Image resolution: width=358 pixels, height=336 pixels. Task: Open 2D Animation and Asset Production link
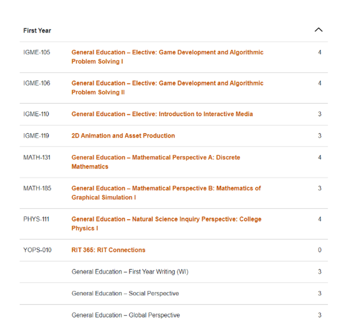[x=123, y=136]
